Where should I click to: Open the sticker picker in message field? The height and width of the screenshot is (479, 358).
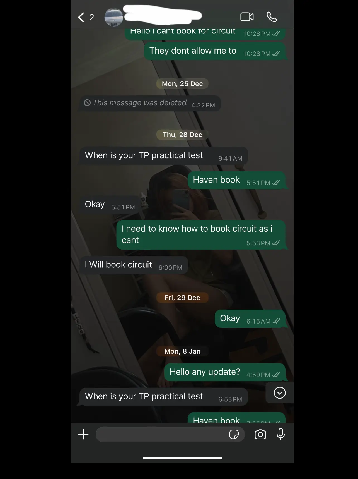pos(234,434)
